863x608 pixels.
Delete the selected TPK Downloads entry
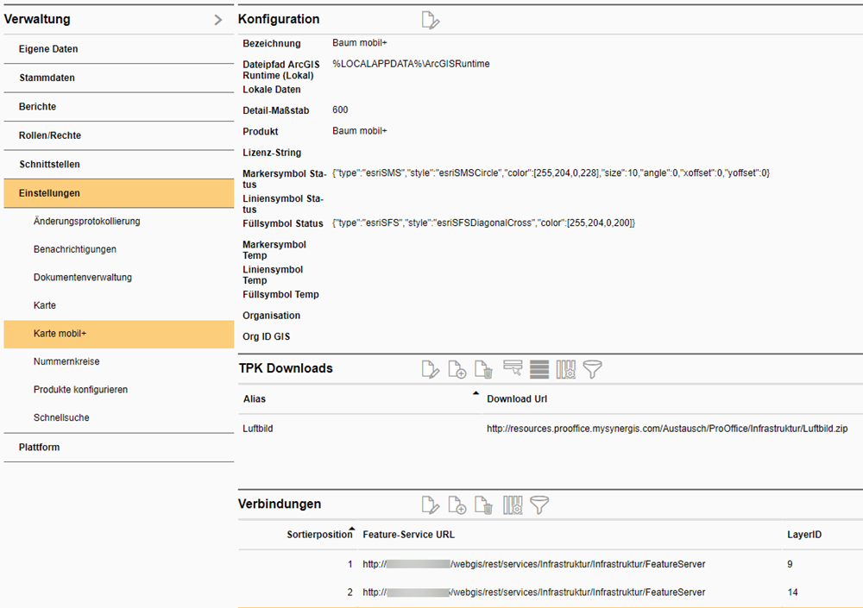click(x=484, y=369)
